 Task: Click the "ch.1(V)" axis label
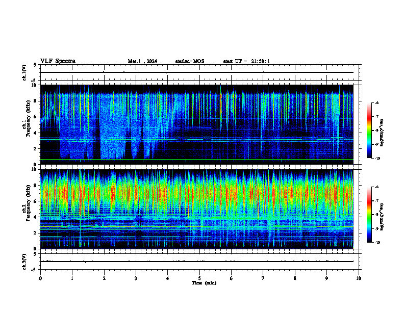(24, 72)
